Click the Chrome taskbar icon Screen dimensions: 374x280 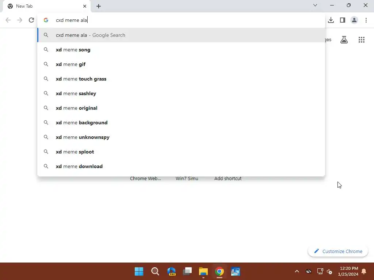pos(220,271)
